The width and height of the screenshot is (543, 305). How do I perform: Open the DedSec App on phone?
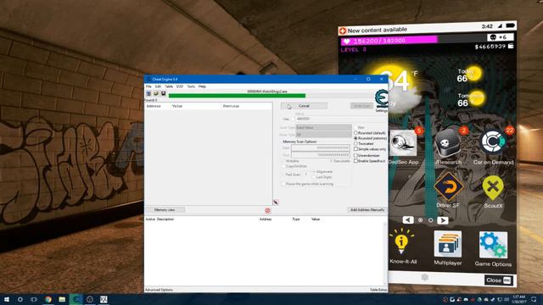(x=403, y=143)
